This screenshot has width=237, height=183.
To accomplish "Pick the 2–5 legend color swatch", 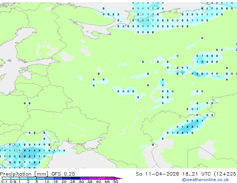I will tap(32, 178).
